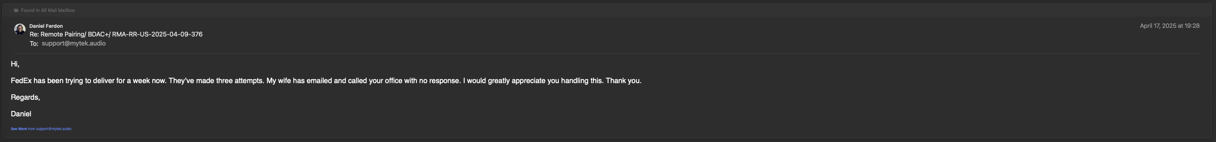Select the sender name Daniel Ferdon

coord(46,26)
